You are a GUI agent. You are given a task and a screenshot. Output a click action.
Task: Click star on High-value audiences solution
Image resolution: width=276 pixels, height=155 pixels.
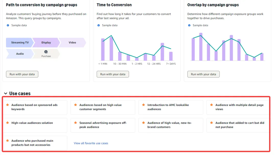[x=8, y=123]
